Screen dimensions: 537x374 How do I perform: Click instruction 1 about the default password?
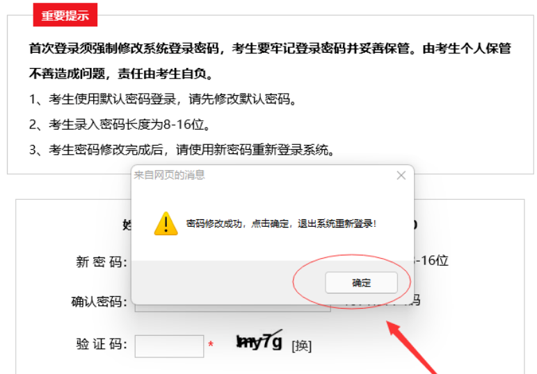pos(163,99)
